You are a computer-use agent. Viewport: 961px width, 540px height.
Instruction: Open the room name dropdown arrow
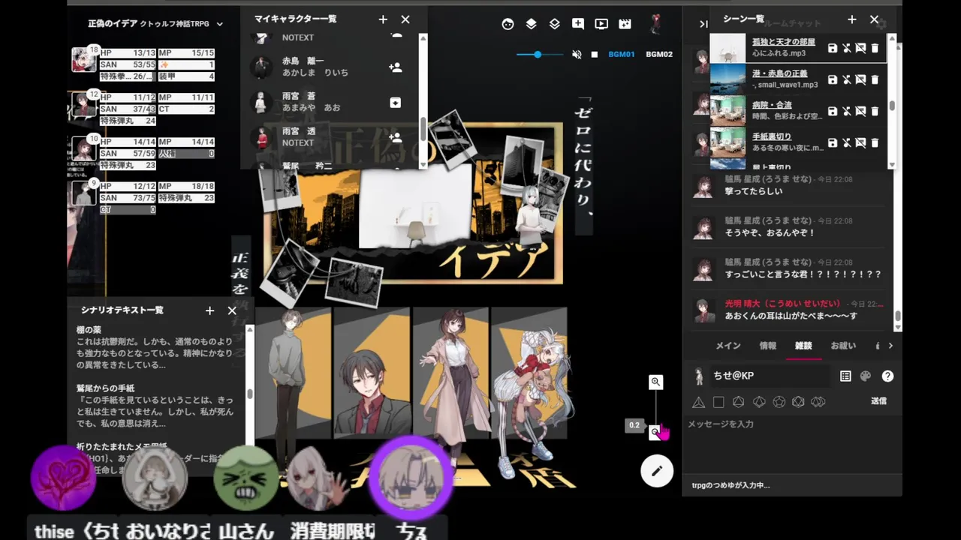point(220,24)
